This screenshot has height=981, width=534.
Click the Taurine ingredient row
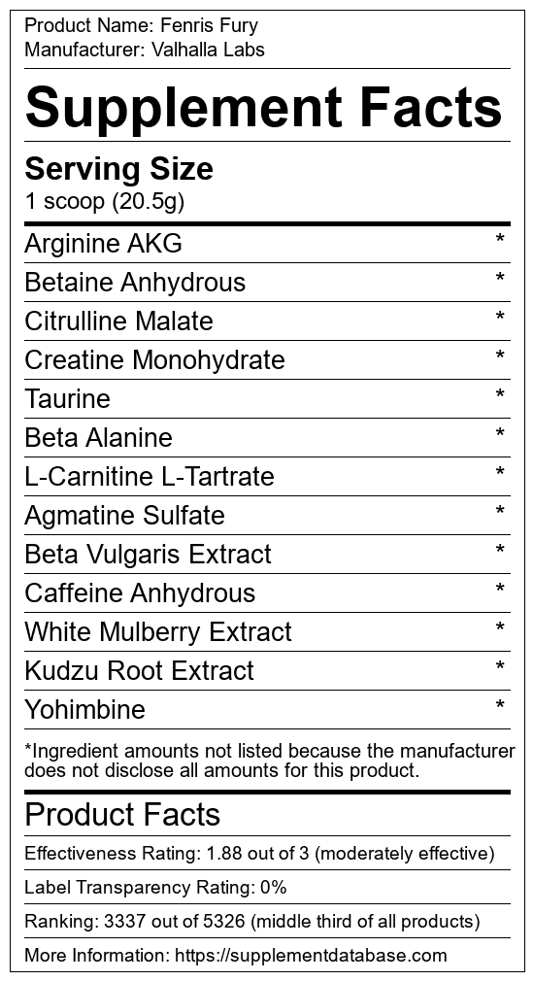coord(268,398)
